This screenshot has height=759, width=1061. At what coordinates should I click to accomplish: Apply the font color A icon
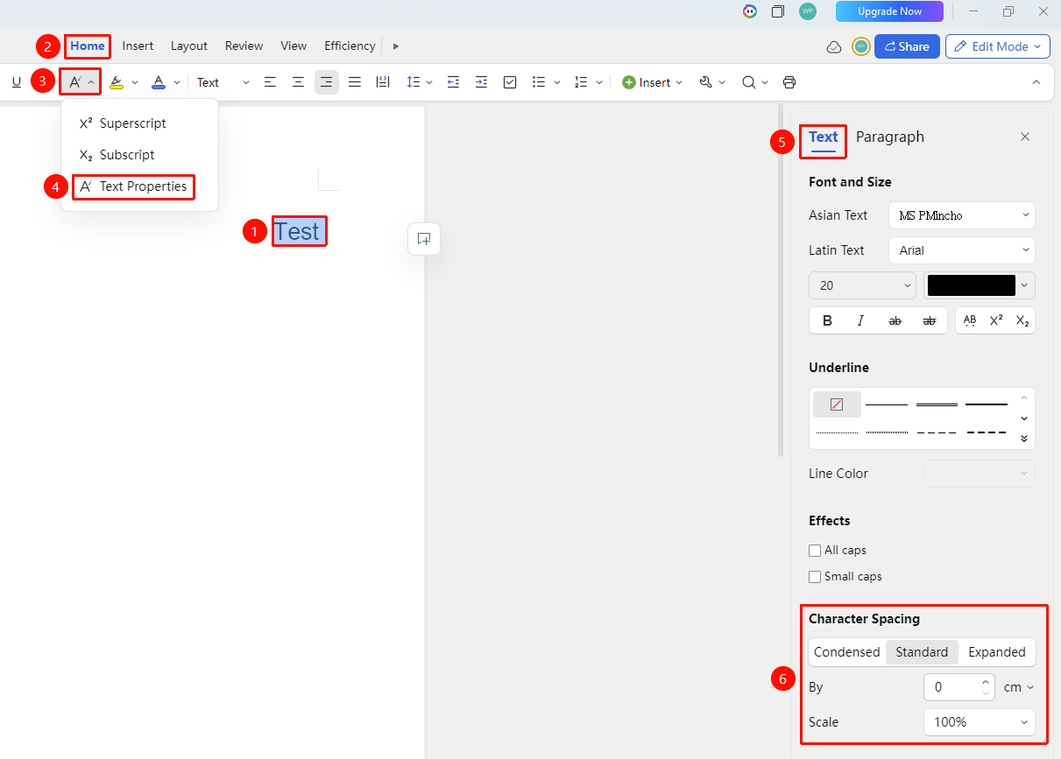point(159,82)
